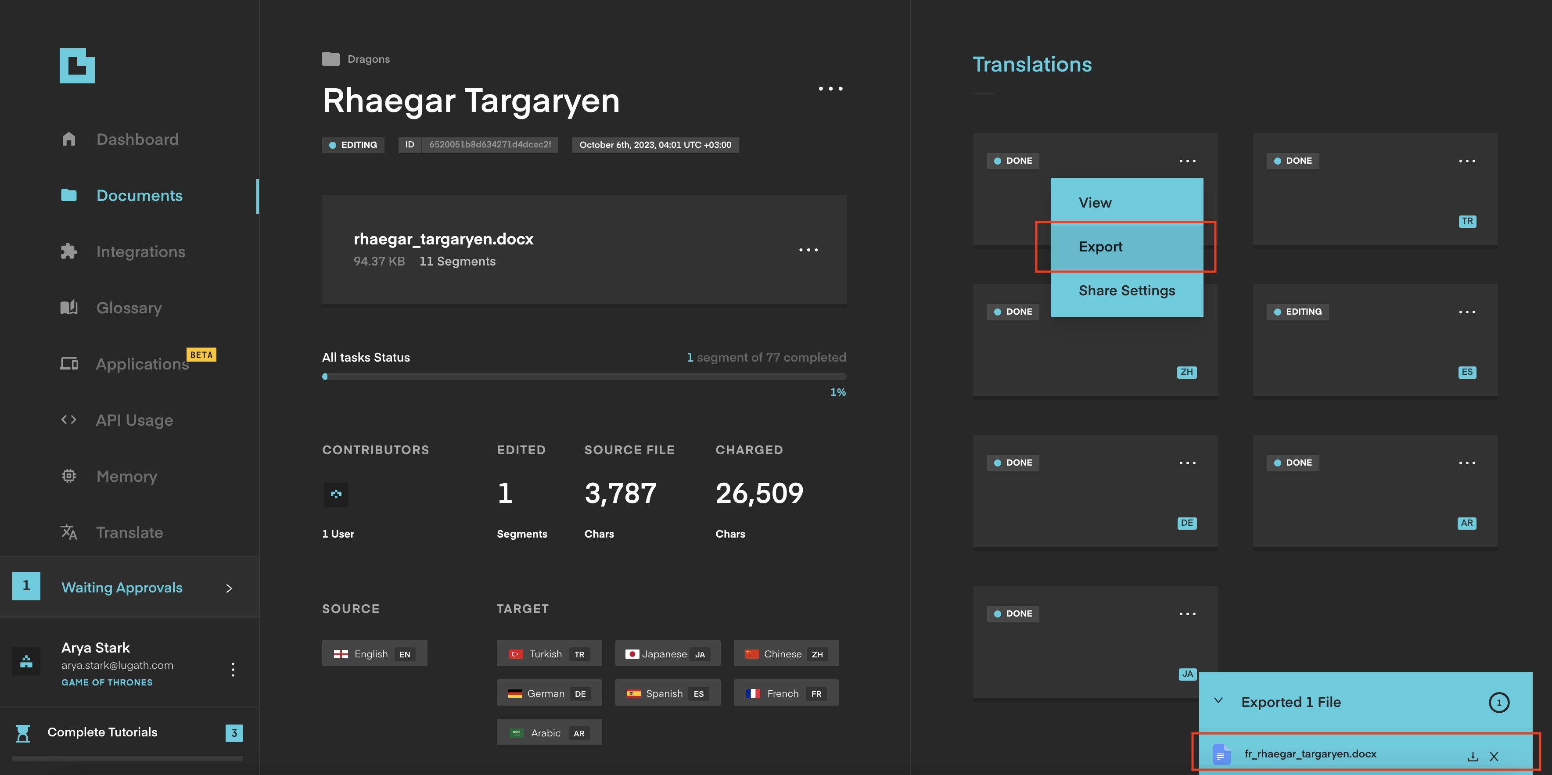Click the Lugath logo icon

(77, 66)
